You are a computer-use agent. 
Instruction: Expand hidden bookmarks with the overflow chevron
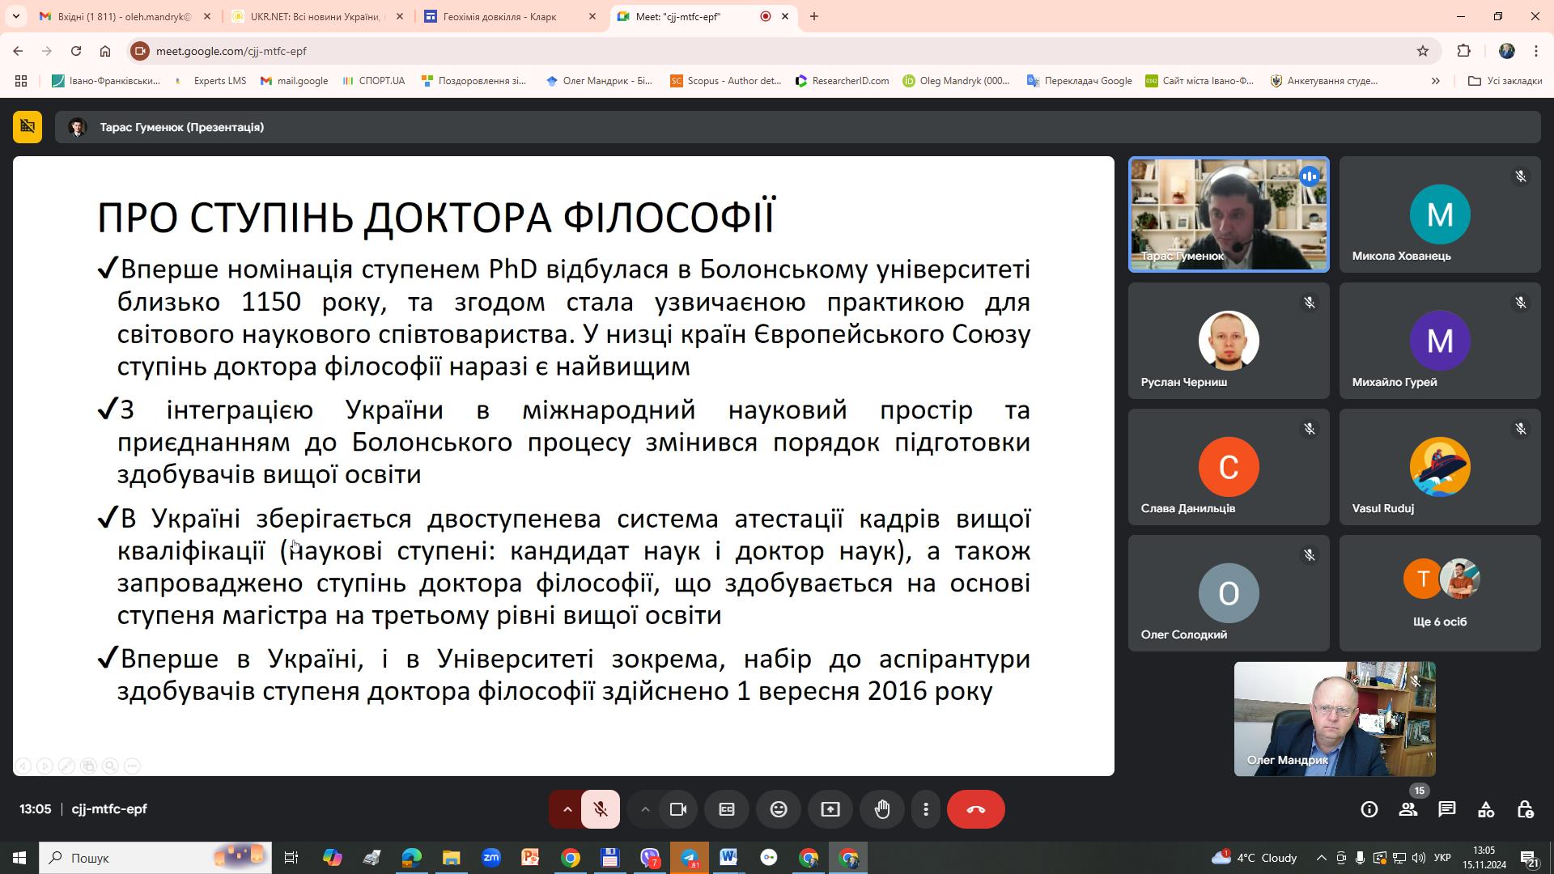point(1435,81)
